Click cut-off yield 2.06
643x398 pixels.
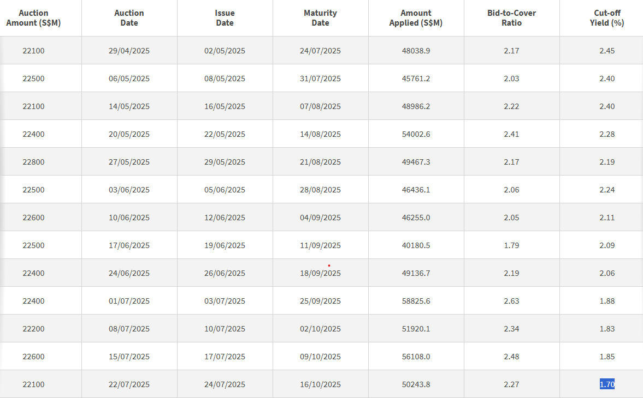[x=607, y=273]
